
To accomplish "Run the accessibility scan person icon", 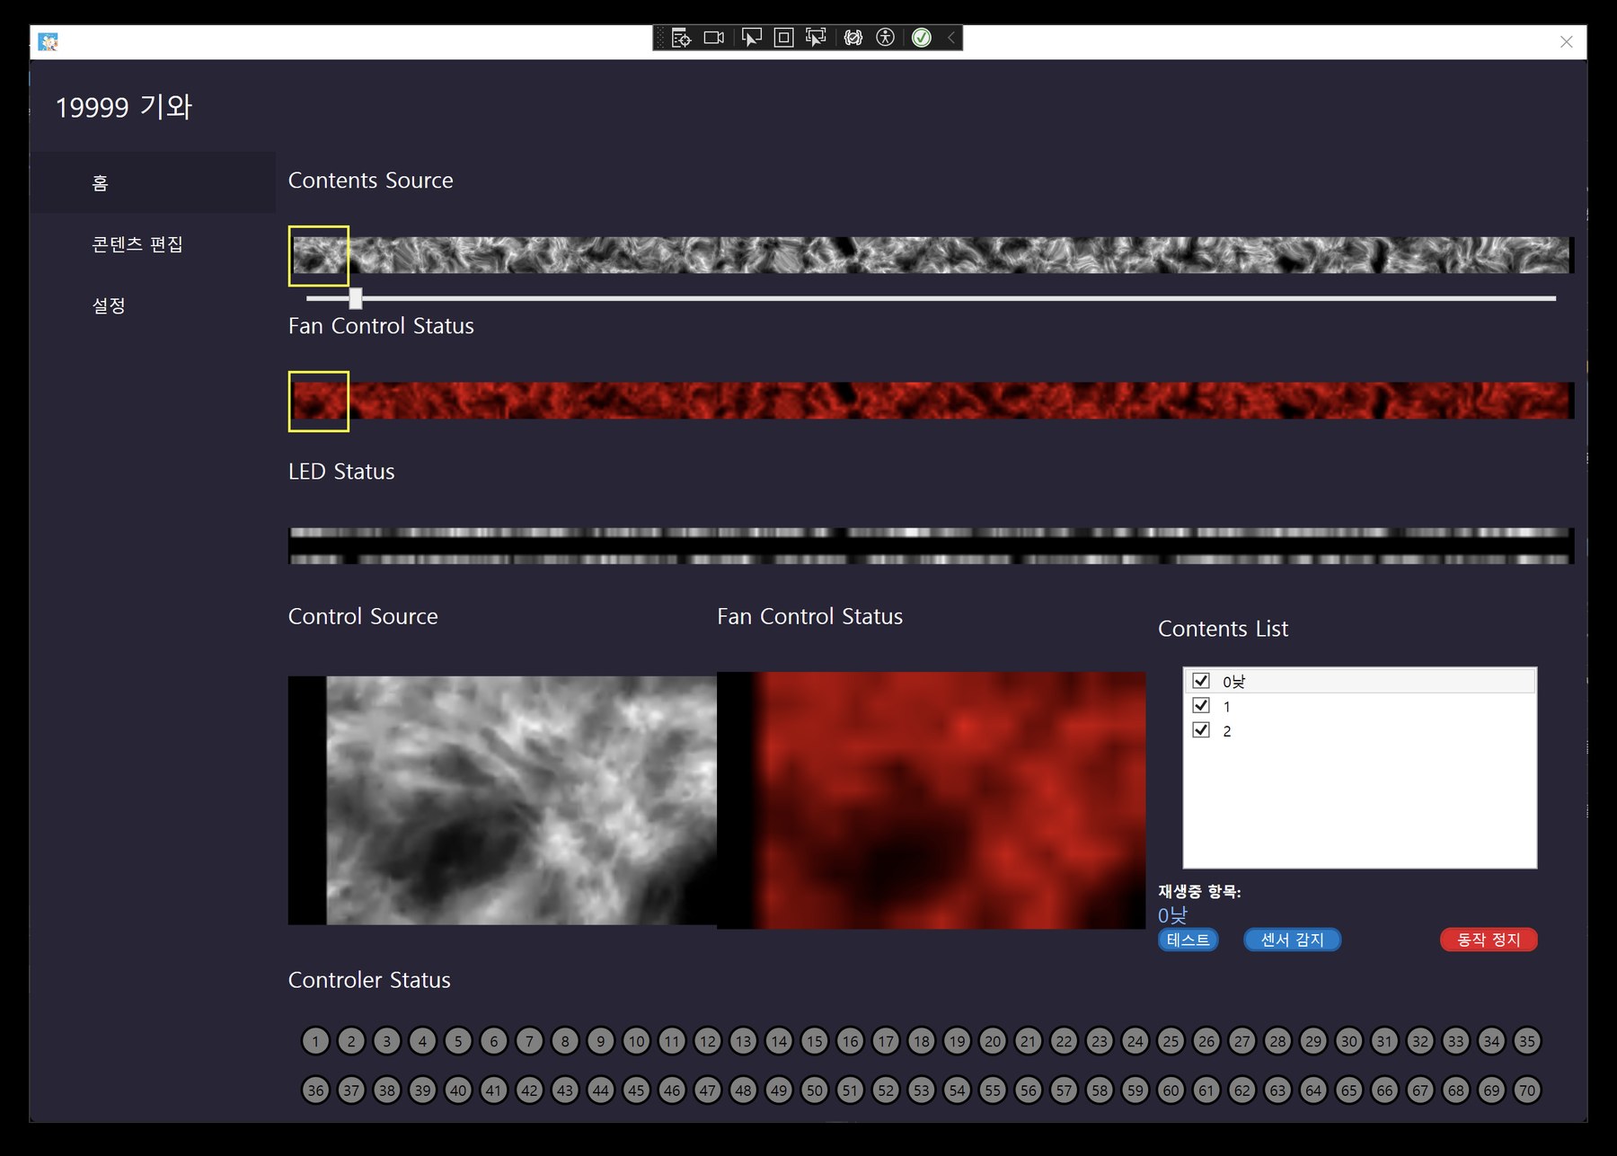I will click(886, 38).
